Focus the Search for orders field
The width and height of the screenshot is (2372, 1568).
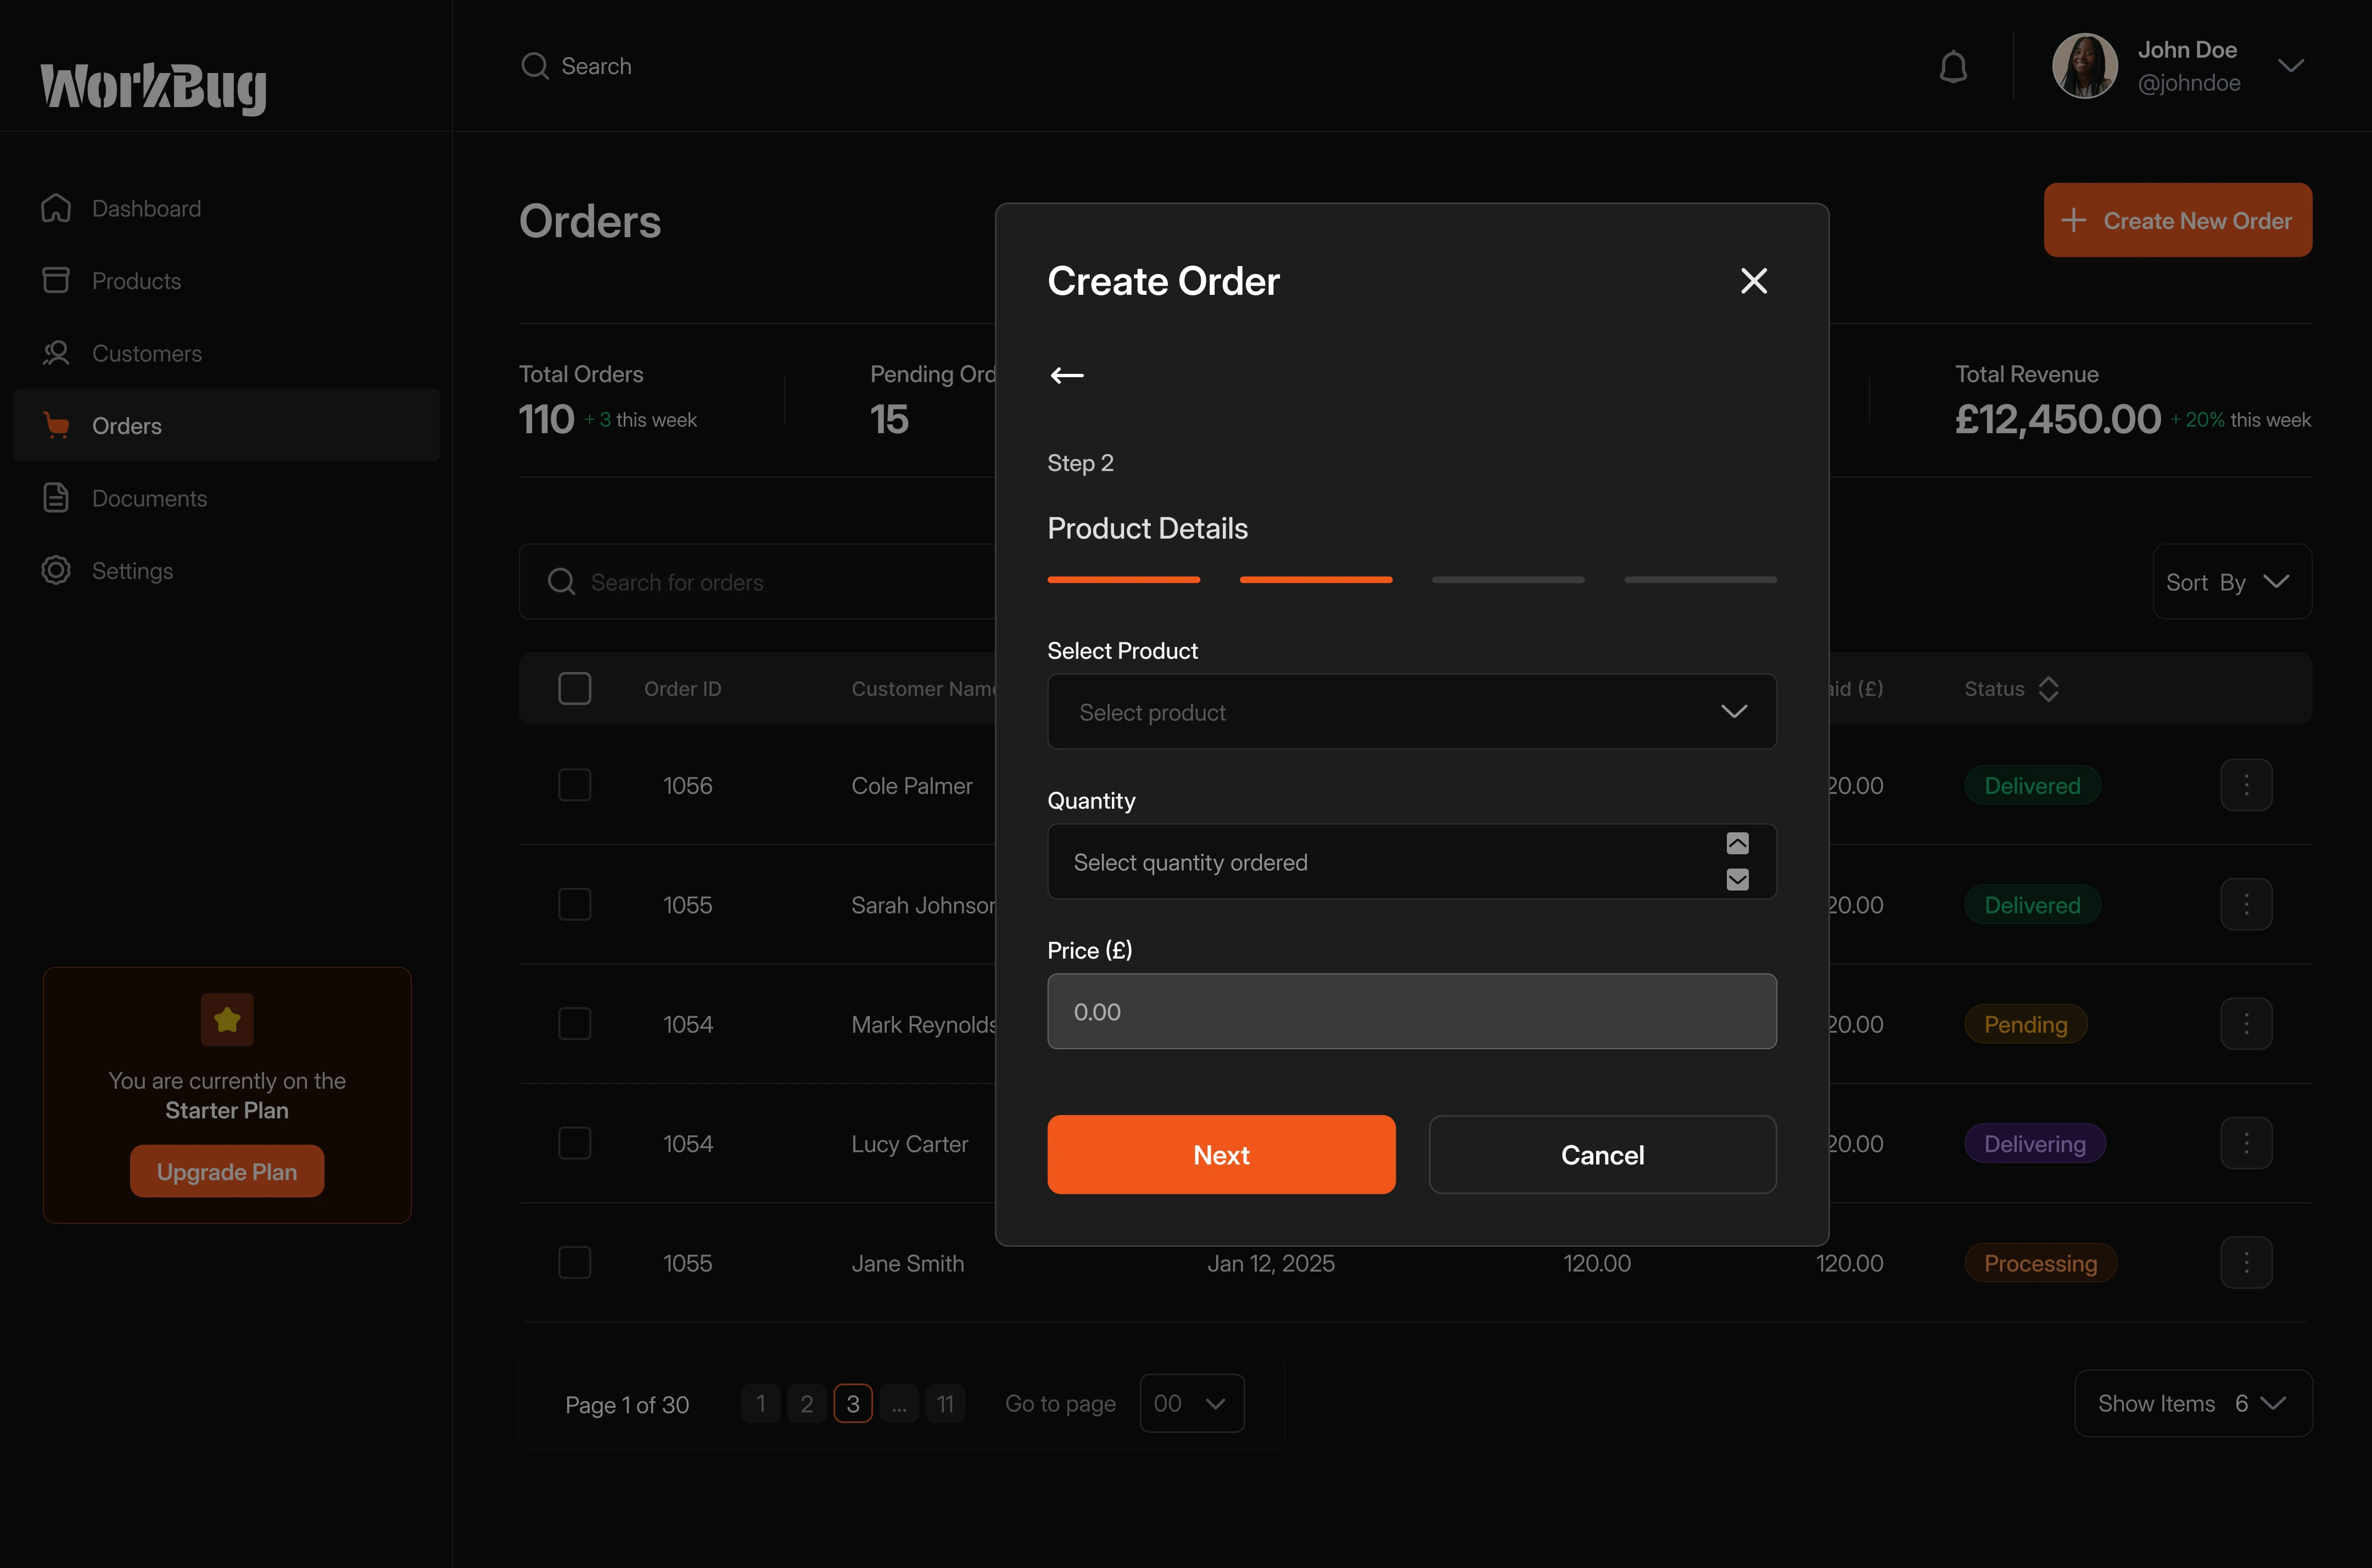point(757,582)
